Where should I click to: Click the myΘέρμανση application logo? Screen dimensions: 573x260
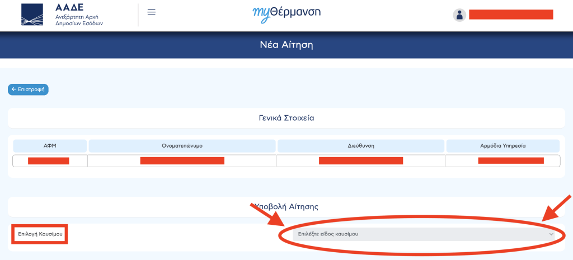click(286, 13)
